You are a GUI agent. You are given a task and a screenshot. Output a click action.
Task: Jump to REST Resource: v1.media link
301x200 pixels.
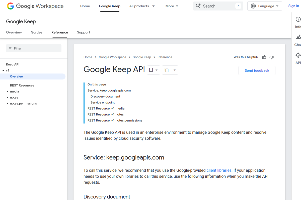(x=106, y=108)
